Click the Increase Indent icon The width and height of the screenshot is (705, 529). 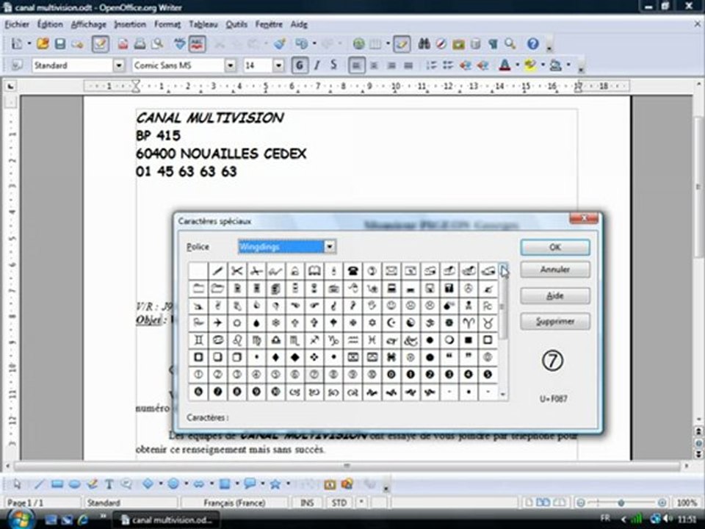pos(482,65)
